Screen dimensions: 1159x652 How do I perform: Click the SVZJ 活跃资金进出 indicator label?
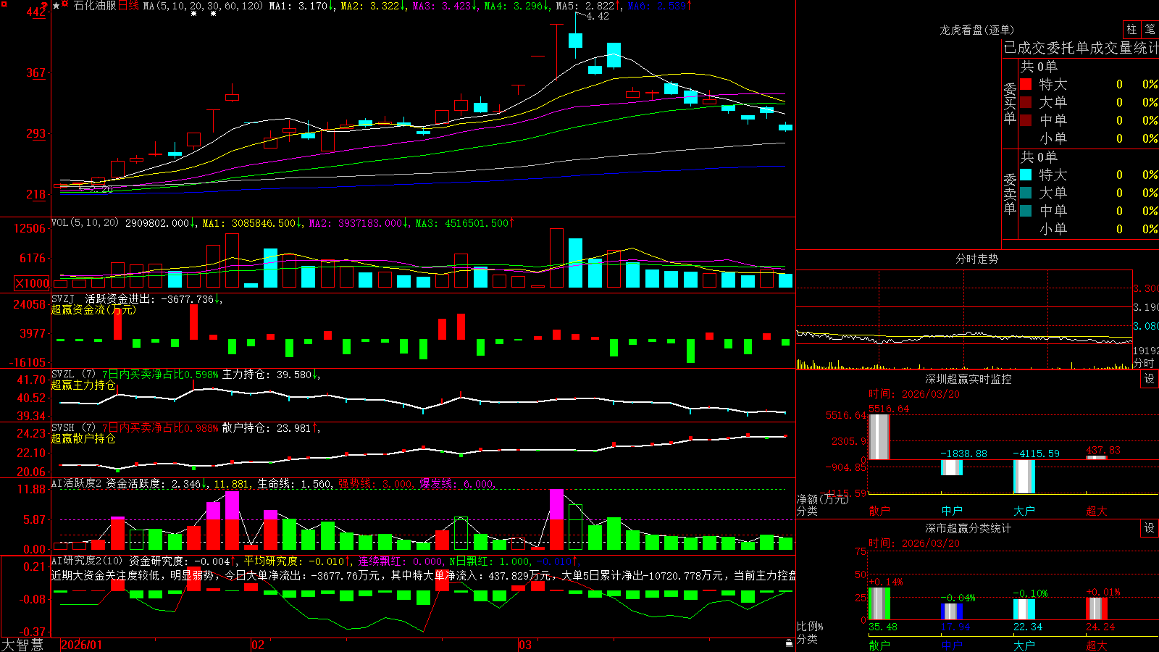pyautogui.click(x=105, y=298)
